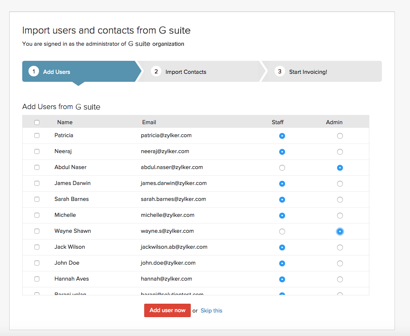This screenshot has width=410, height=336.
Task: Check the select-all checkbox in table header
Action: coord(37,122)
